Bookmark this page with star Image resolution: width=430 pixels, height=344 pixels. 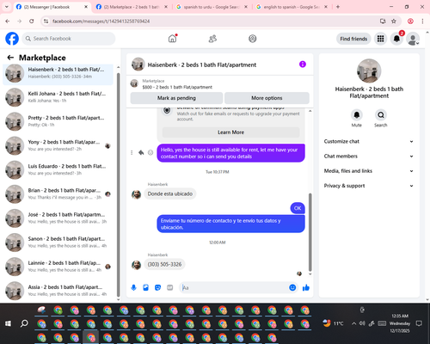coord(394,21)
